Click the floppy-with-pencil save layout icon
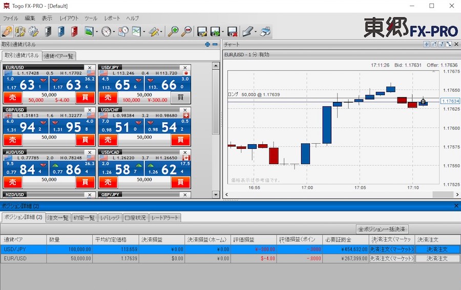This screenshot has height=290, width=461. pyautogui.click(x=202, y=31)
